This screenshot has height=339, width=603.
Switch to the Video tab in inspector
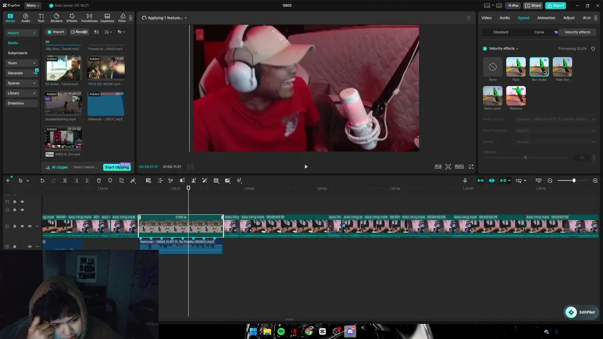click(486, 18)
